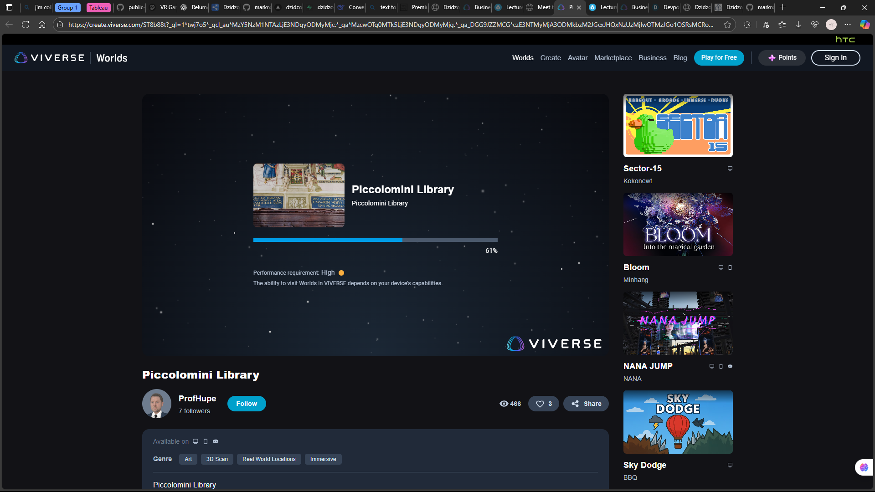This screenshot has width=875, height=492.
Task: Click the heart like icon
Action: click(x=540, y=404)
